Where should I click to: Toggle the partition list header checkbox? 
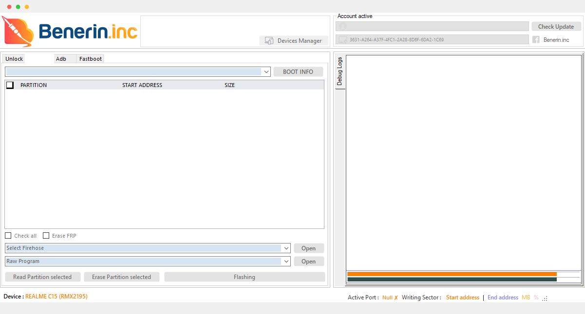pyautogui.click(x=10, y=85)
